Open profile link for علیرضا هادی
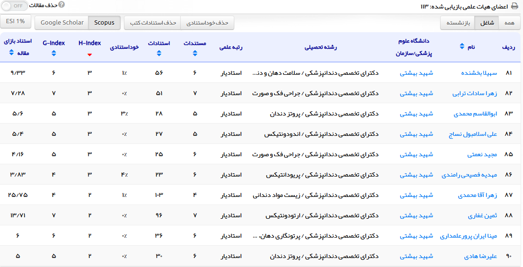The width and height of the screenshot is (523, 267). (x=480, y=256)
